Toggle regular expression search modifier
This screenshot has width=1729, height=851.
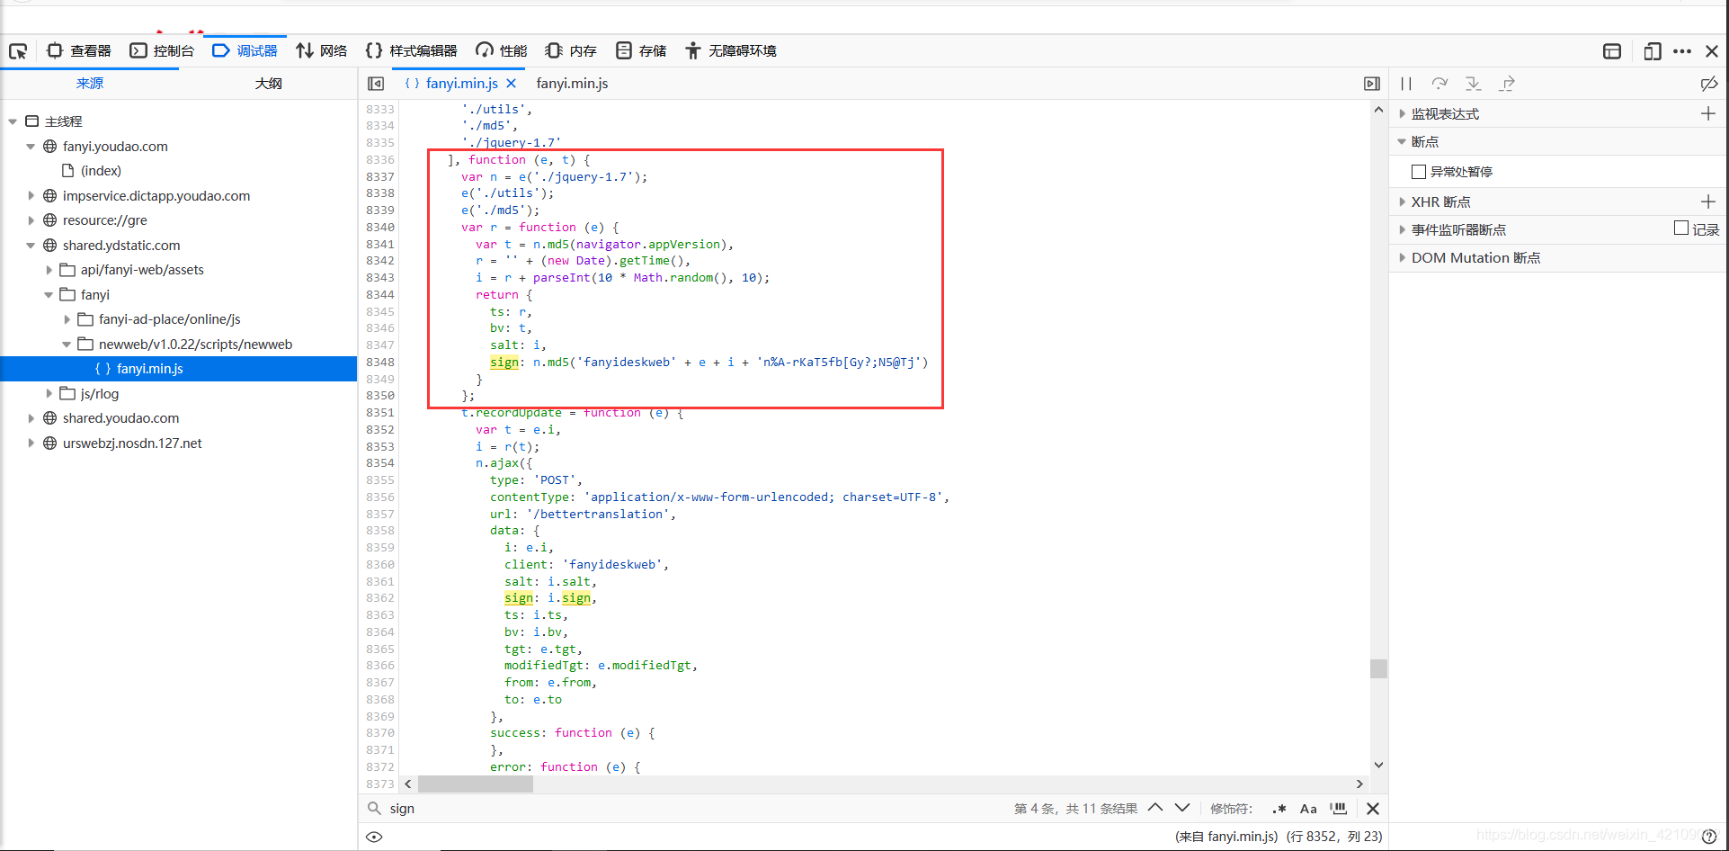coord(1279,809)
